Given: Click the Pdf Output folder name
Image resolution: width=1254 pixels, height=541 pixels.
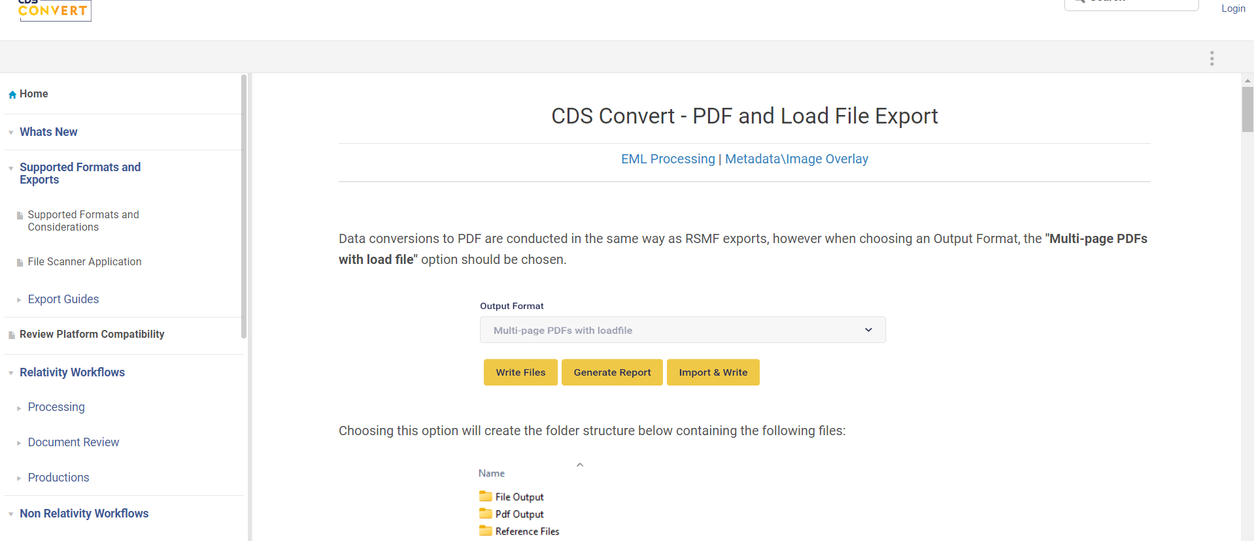Looking at the screenshot, I should tap(519, 514).
